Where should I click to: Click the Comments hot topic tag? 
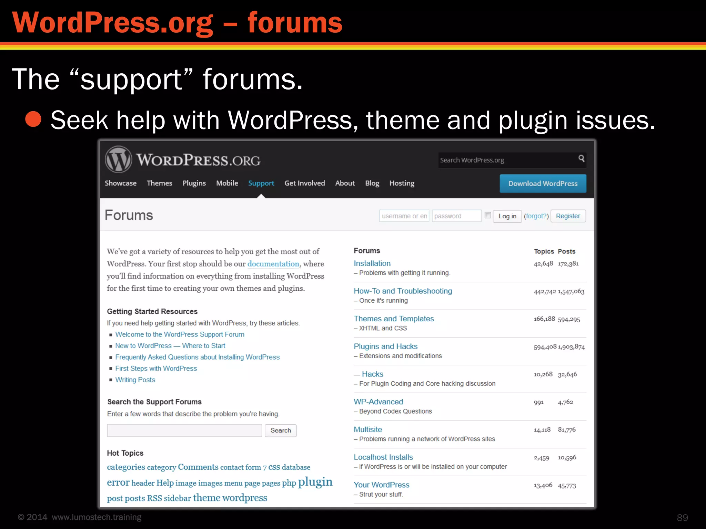(x=198, y=467)
